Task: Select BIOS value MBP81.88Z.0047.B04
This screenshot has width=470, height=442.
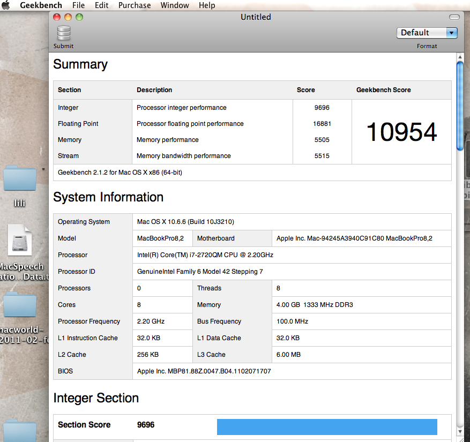Action: tap(204, 371)
